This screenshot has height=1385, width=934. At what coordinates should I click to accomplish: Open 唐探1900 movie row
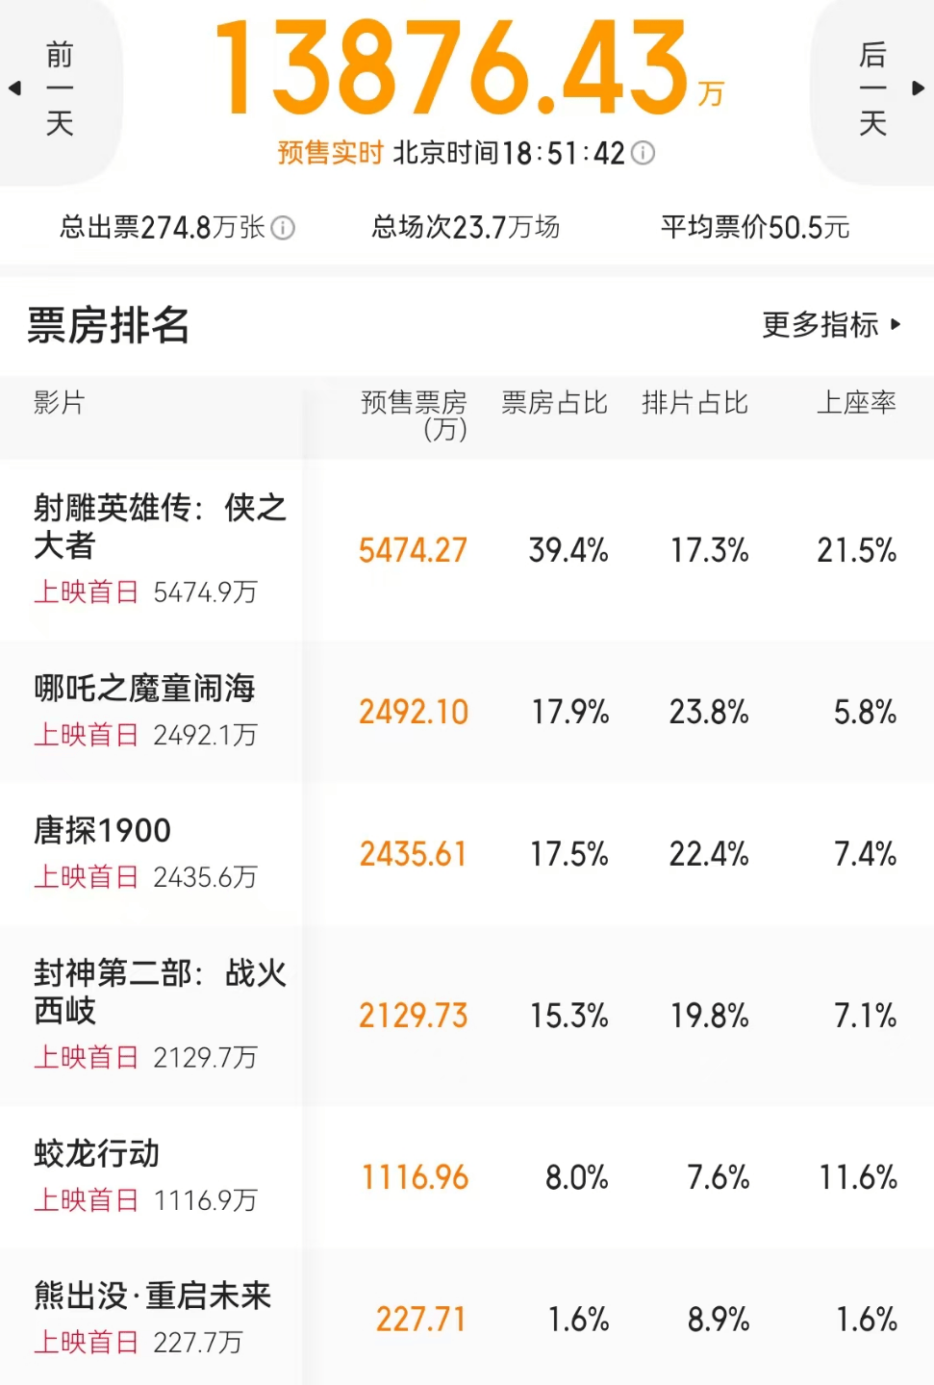[102, 830]
